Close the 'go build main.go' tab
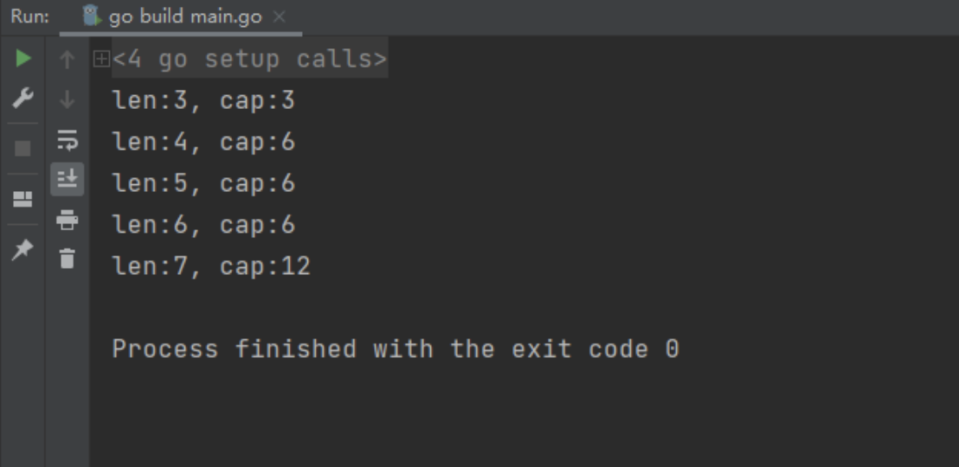 click(x=279, y=17)
